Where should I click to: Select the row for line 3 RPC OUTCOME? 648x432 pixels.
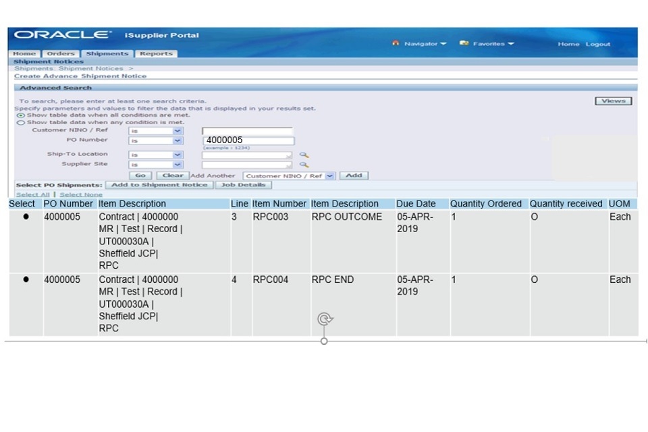point(26,217)
